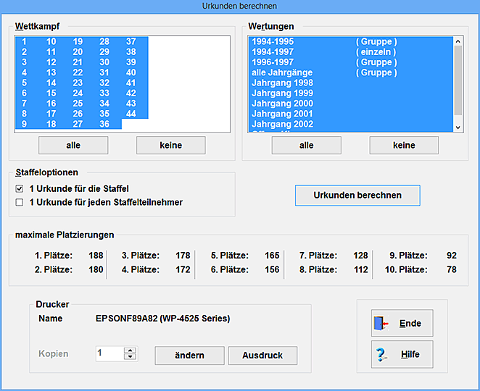Viewport: 480px width, 391px height.
Task: Check 1 Urkunde für jeden Staffelteilnehmer
Action: coord(20,203)
